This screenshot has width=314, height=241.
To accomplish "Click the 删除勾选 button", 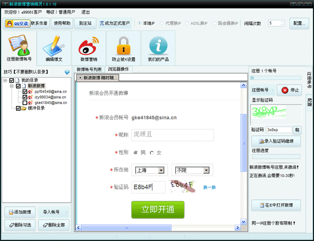I will pos(20,225).
